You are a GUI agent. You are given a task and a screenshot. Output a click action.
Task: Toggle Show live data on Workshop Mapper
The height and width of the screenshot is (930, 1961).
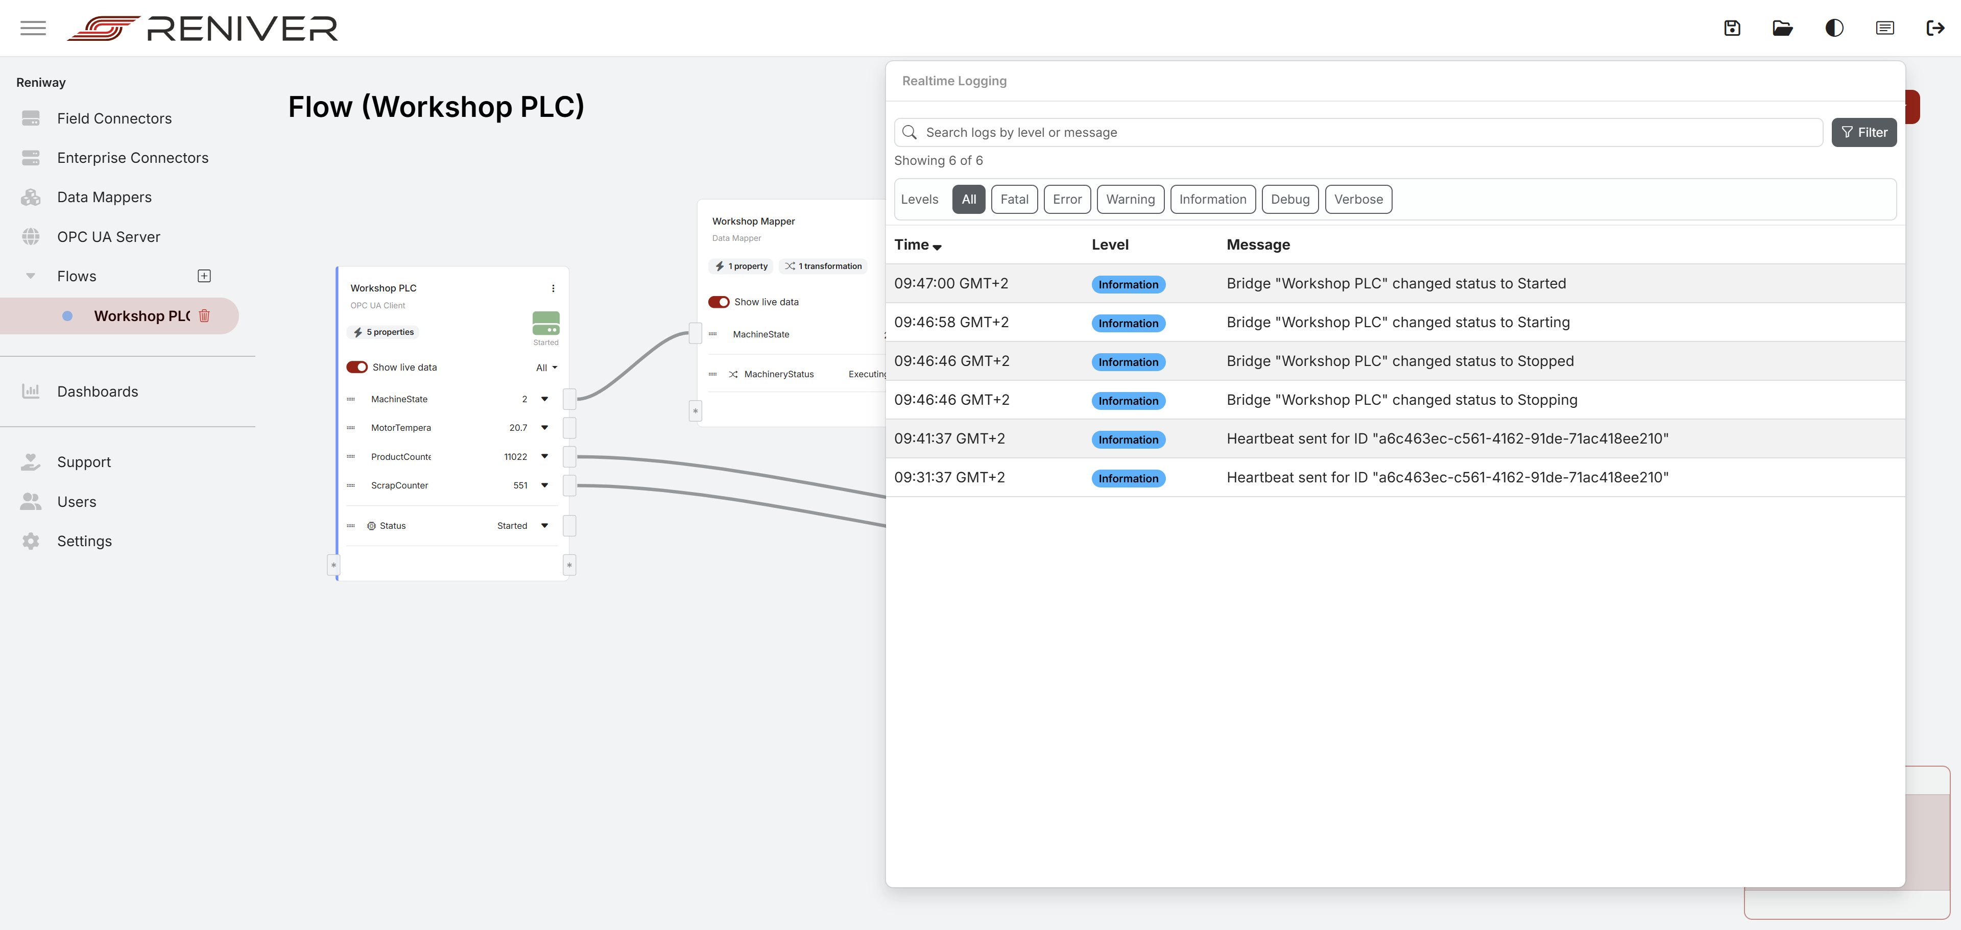click(x=720, y=301)
